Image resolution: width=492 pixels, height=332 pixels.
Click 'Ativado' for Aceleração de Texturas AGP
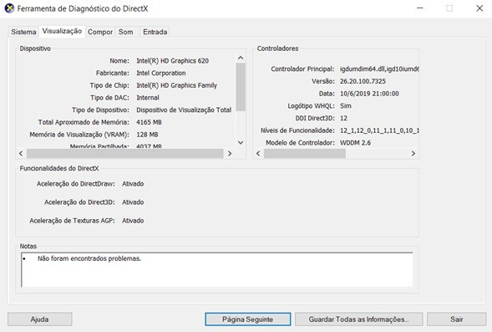pyautogui.click(x=133, y=221)
